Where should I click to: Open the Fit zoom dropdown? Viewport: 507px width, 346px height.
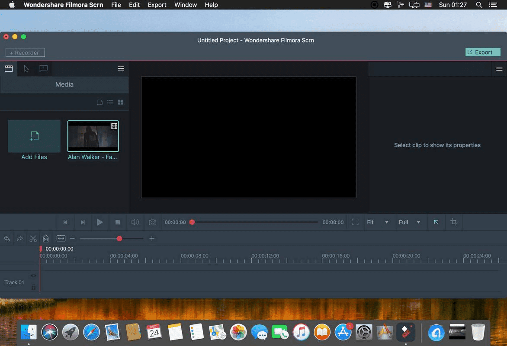(378, 222)
